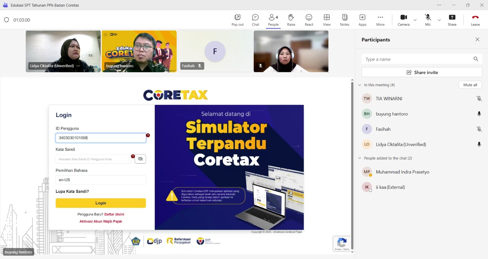The height and width of the screenshot is (259, 488).
Task: Click the yellow Login button
Action: (101, 203)
